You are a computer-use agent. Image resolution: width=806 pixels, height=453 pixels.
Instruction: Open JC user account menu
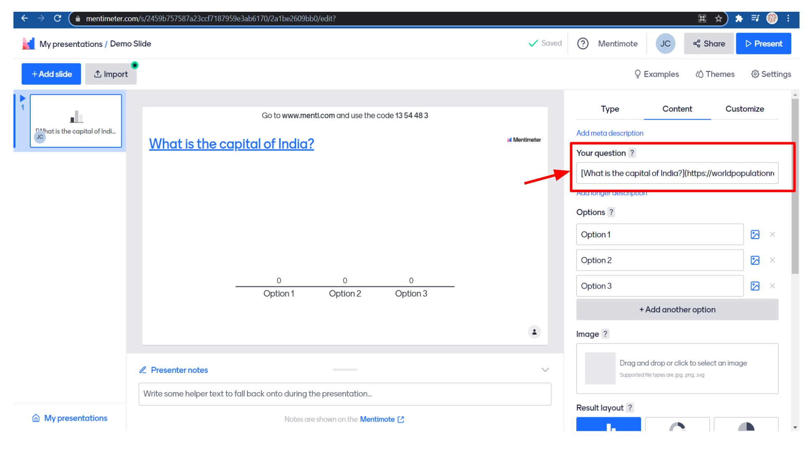[x=665, y=44]
